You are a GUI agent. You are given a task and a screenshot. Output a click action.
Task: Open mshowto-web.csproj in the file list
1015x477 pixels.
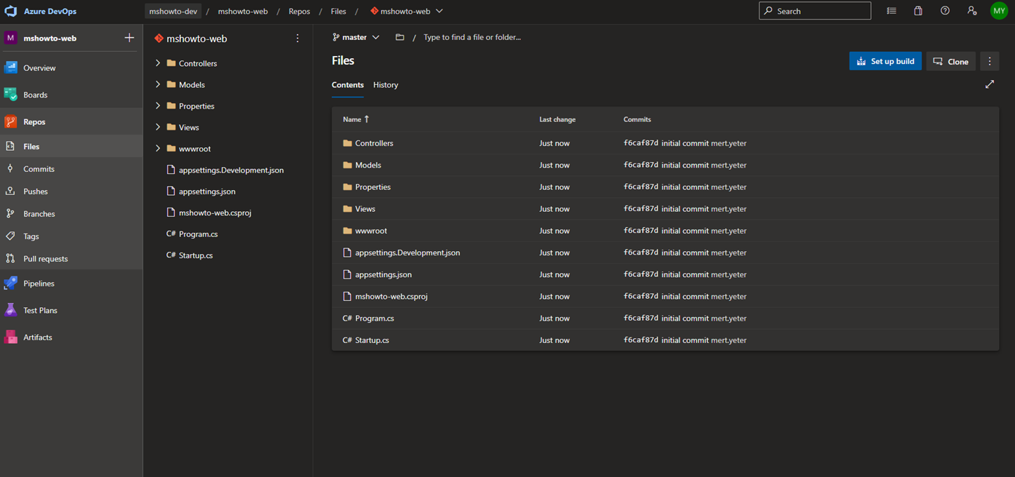click(x=391, y=297)
